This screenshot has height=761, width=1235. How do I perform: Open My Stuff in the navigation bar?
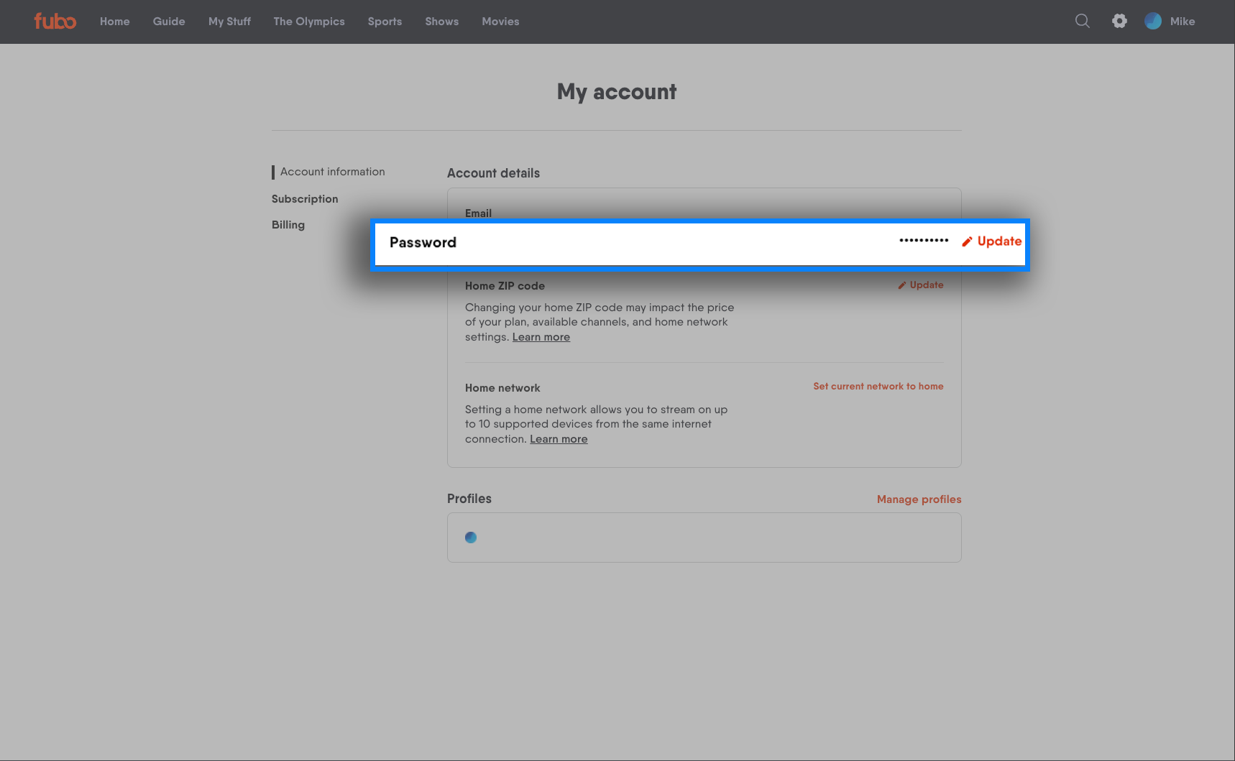(229, 22)
